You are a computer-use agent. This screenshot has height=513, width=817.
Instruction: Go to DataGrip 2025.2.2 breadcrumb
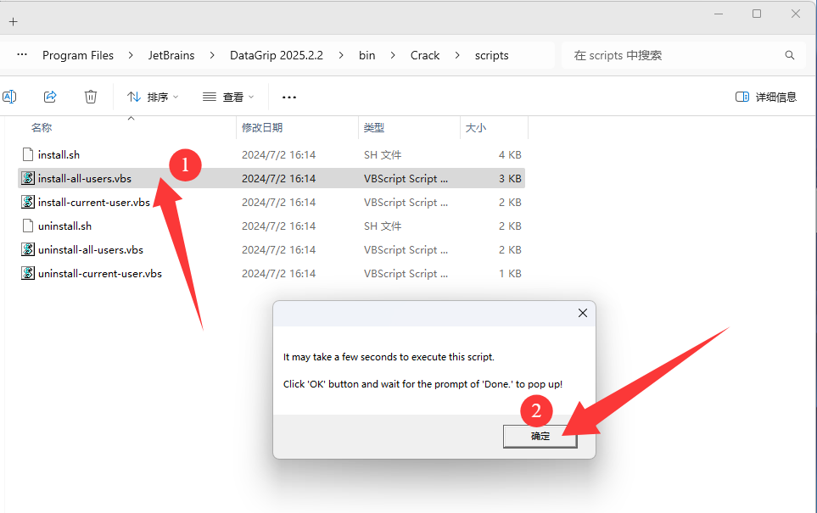(x=277, y=55)
